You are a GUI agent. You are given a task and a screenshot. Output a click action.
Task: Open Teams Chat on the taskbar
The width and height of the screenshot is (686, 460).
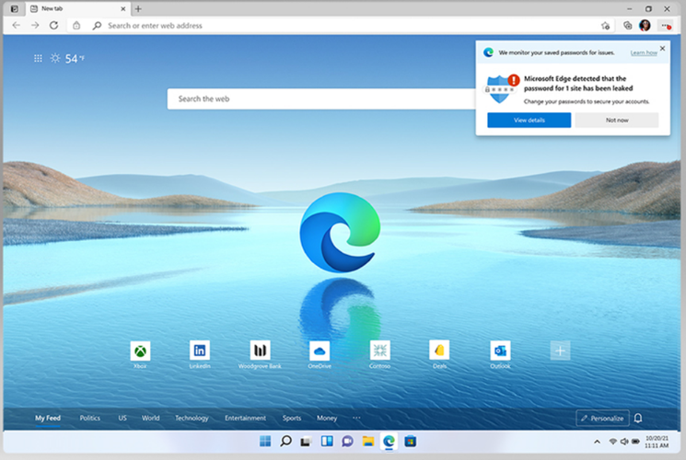(x=347, y=442)
